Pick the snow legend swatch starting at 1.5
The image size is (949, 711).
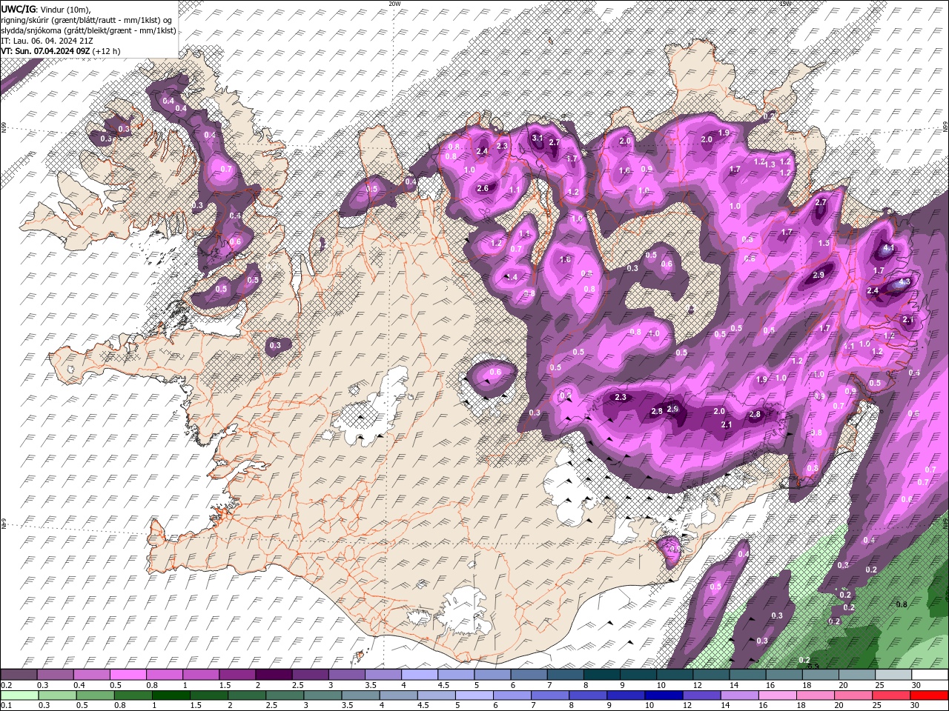pyautogui.click(x=237, y=675)
